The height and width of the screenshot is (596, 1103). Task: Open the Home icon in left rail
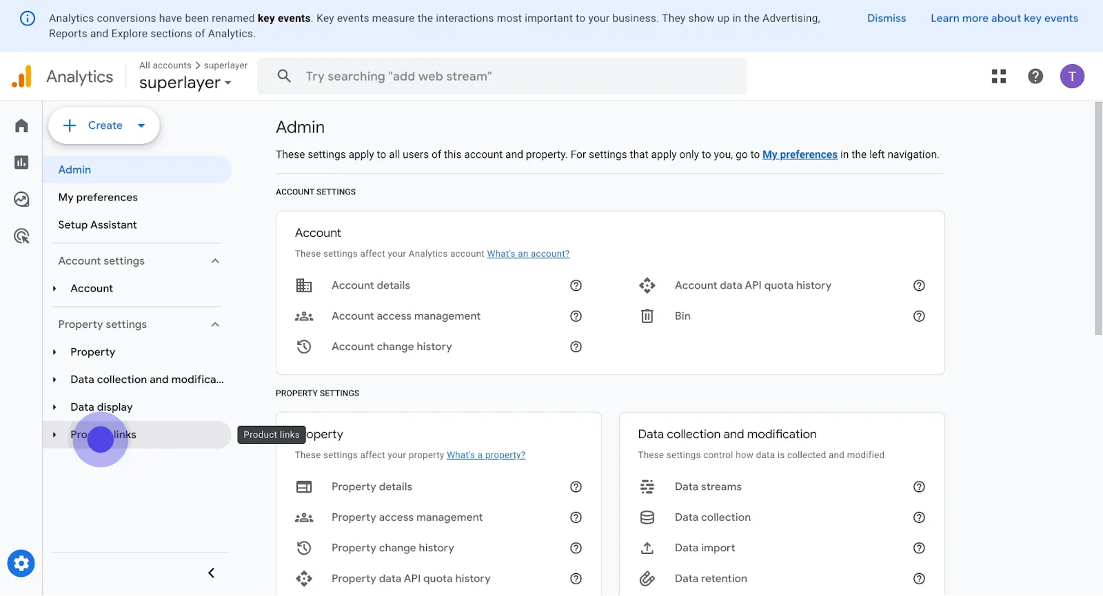[x=21, y=125]
